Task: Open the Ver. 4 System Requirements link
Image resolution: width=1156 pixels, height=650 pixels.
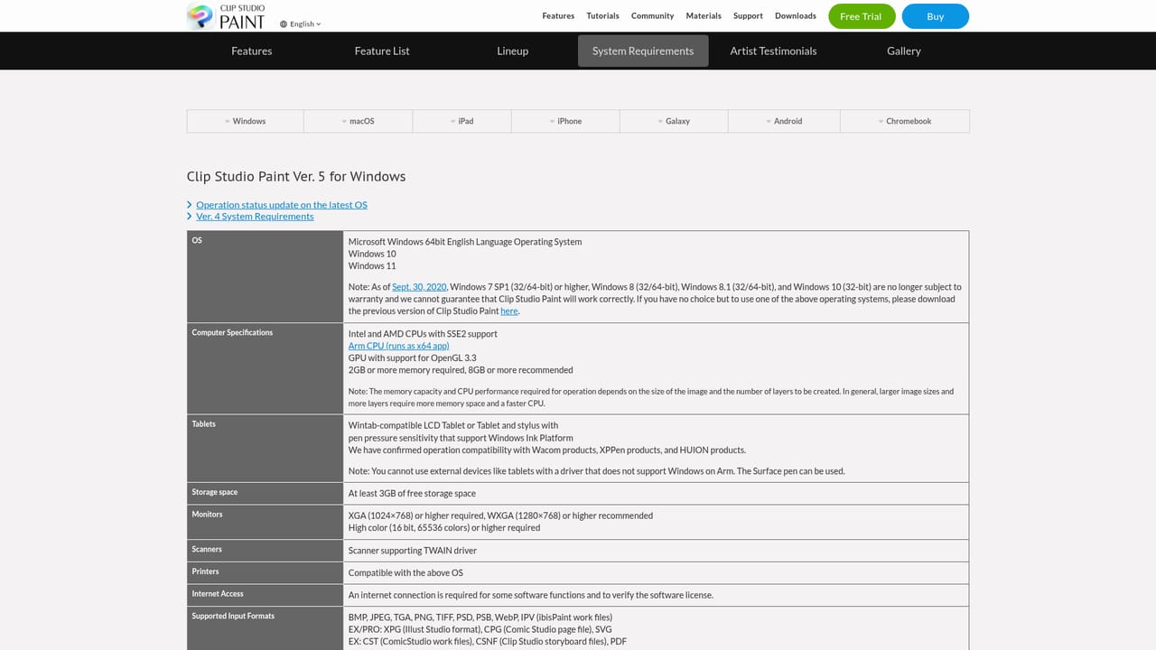Action: (x=255, y=217)
